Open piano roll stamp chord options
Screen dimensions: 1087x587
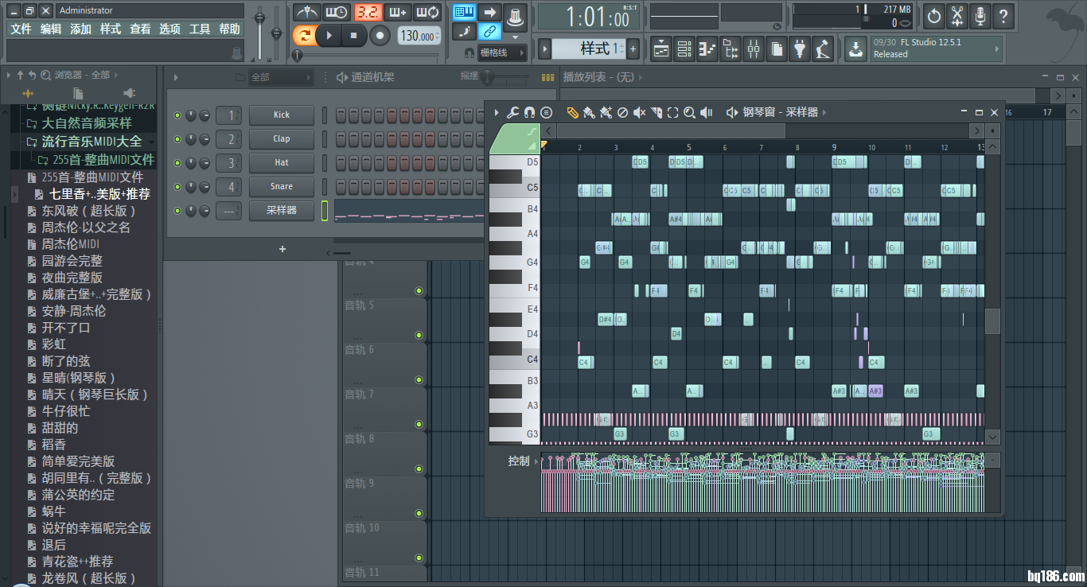(x=546, y=113)
